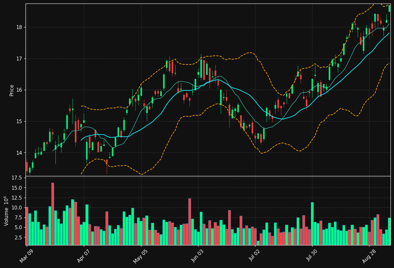394x268 pixels.
Task: Click the price tick label 14
Action: pyautogui.click(x=19, y=153)
